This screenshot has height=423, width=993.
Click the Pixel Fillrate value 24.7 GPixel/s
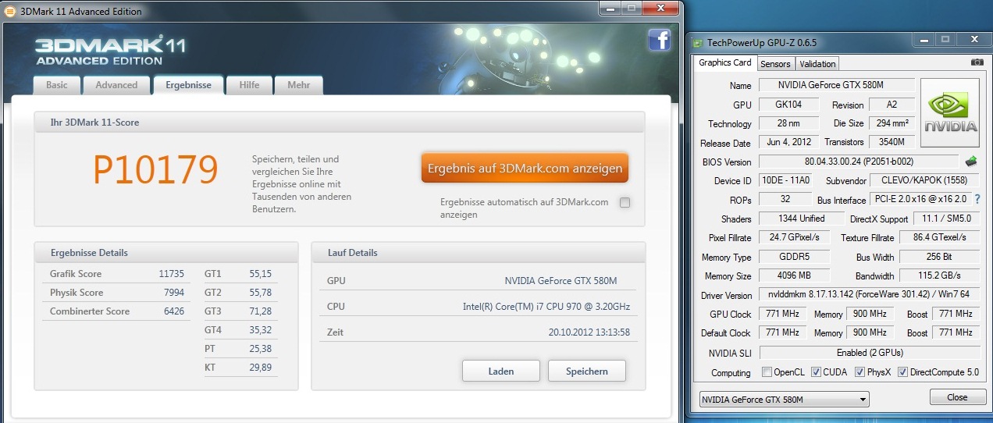[x=795, y=237]
